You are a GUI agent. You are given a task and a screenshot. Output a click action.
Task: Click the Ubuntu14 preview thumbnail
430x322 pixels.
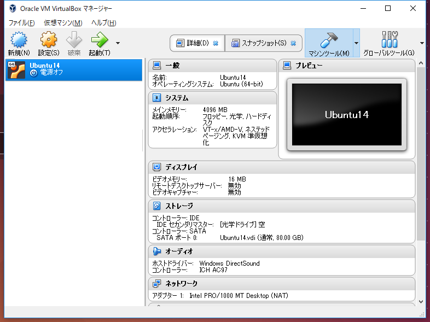point(347,115)
